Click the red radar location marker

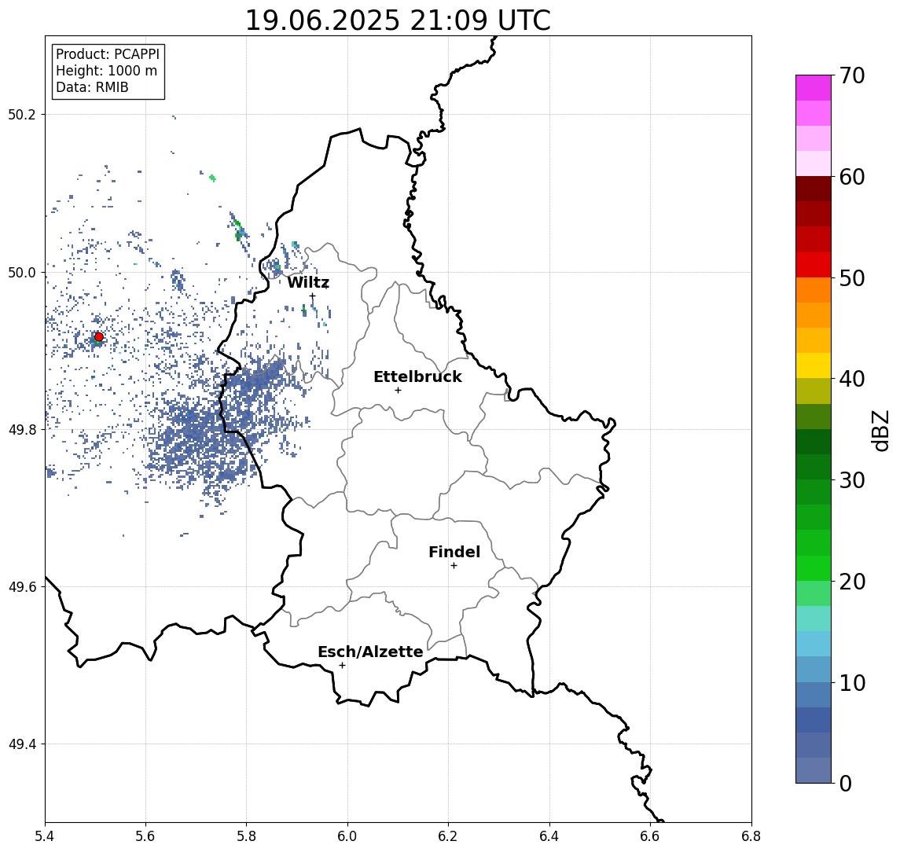[x=99, y=337]
